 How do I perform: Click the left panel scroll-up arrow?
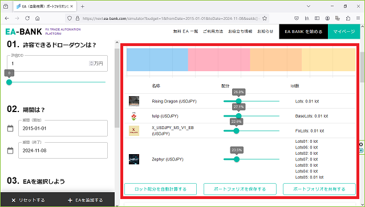(x=117, y=43)
